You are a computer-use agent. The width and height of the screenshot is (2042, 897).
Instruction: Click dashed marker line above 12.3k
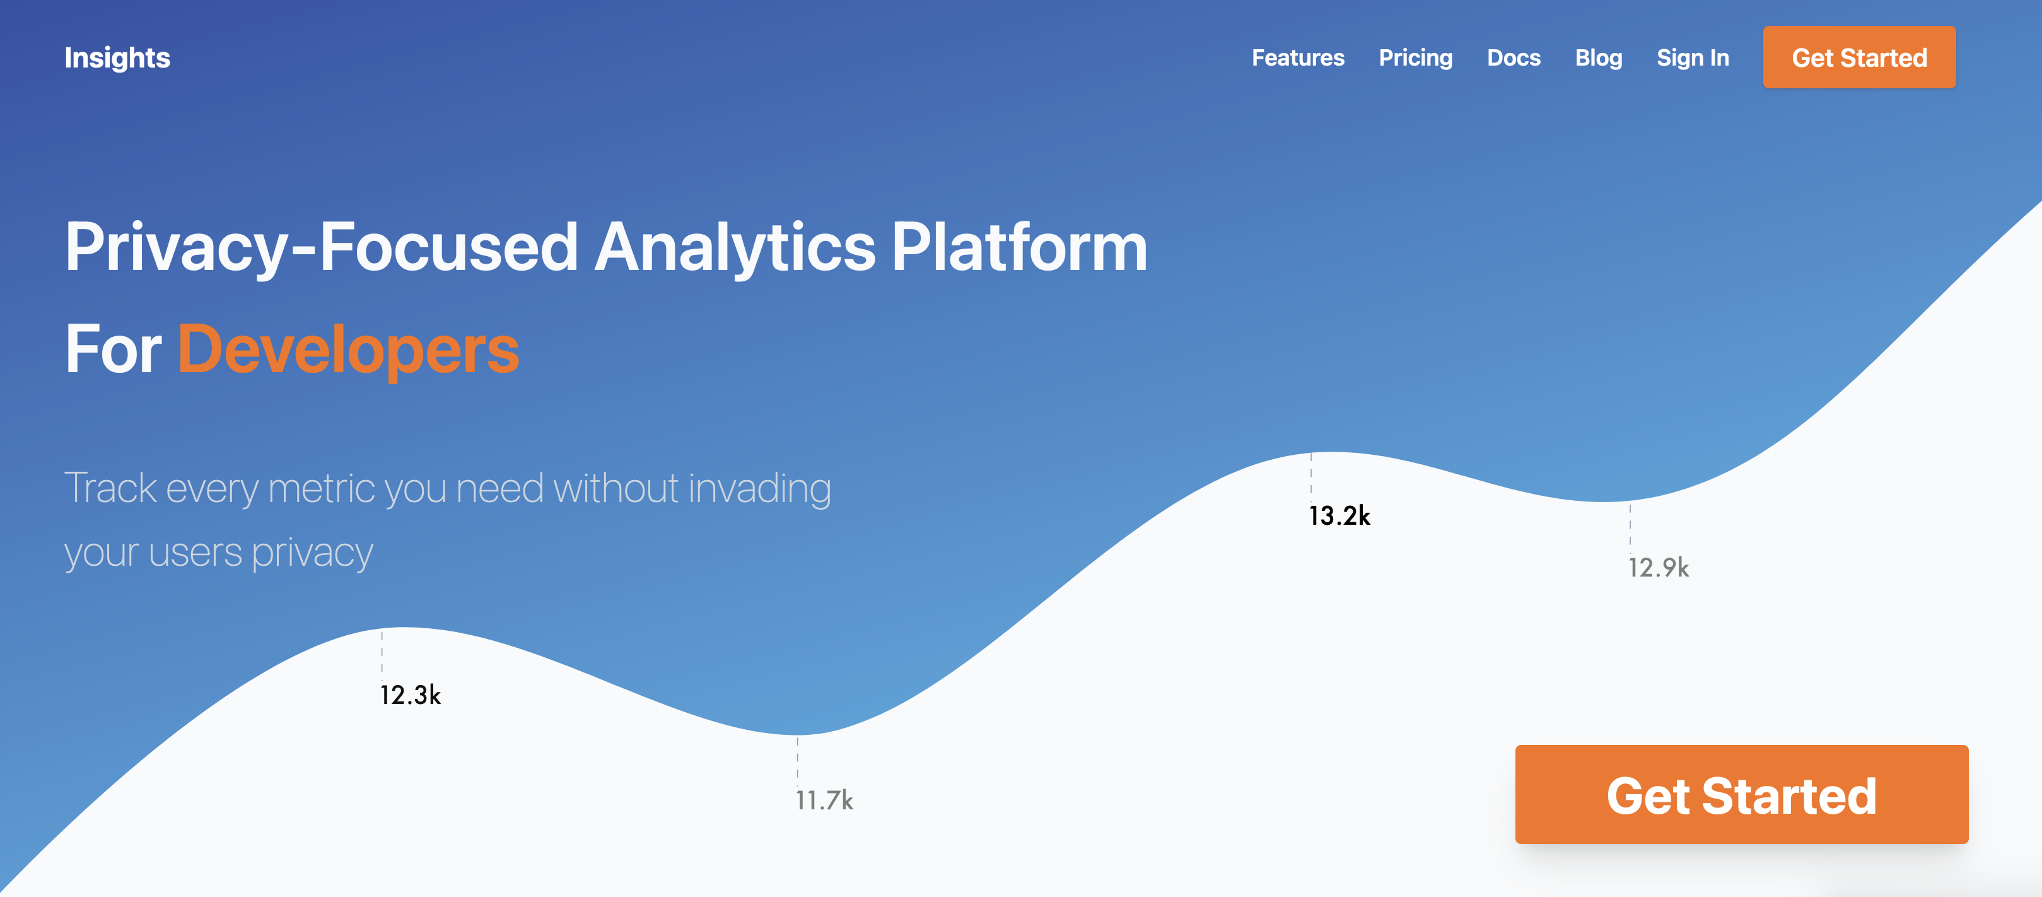(382, 654)
